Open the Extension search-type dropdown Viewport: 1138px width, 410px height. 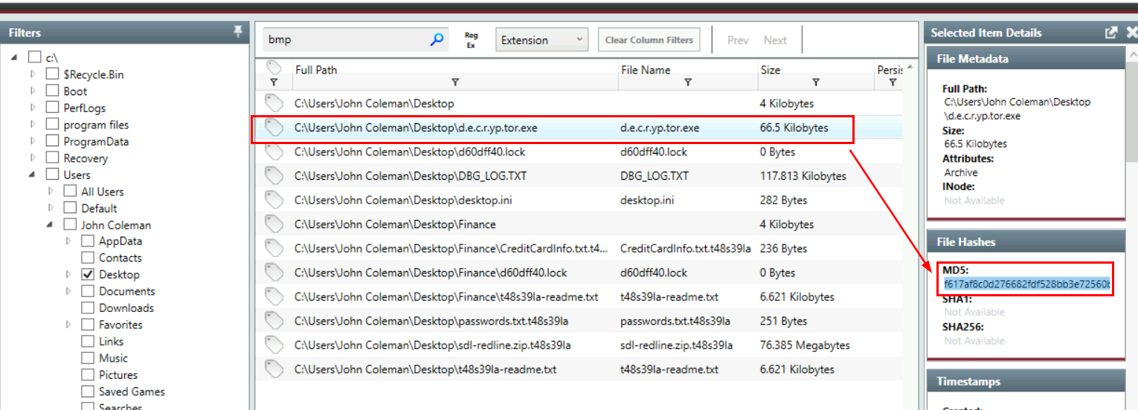coord(541,40)
